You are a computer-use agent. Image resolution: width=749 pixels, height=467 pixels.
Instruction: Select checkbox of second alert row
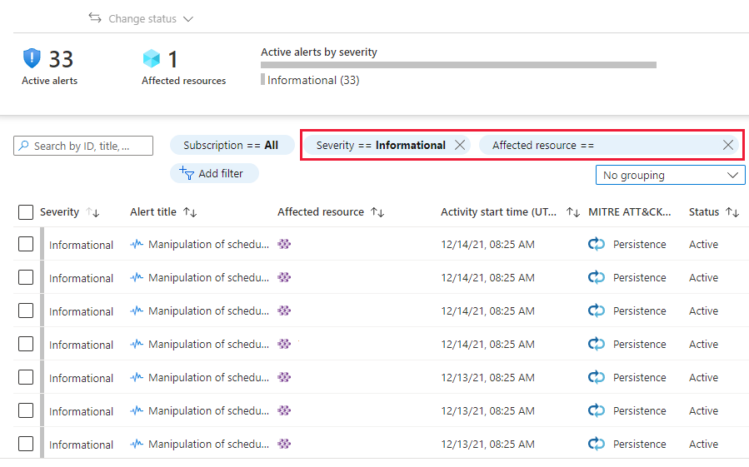26,277
